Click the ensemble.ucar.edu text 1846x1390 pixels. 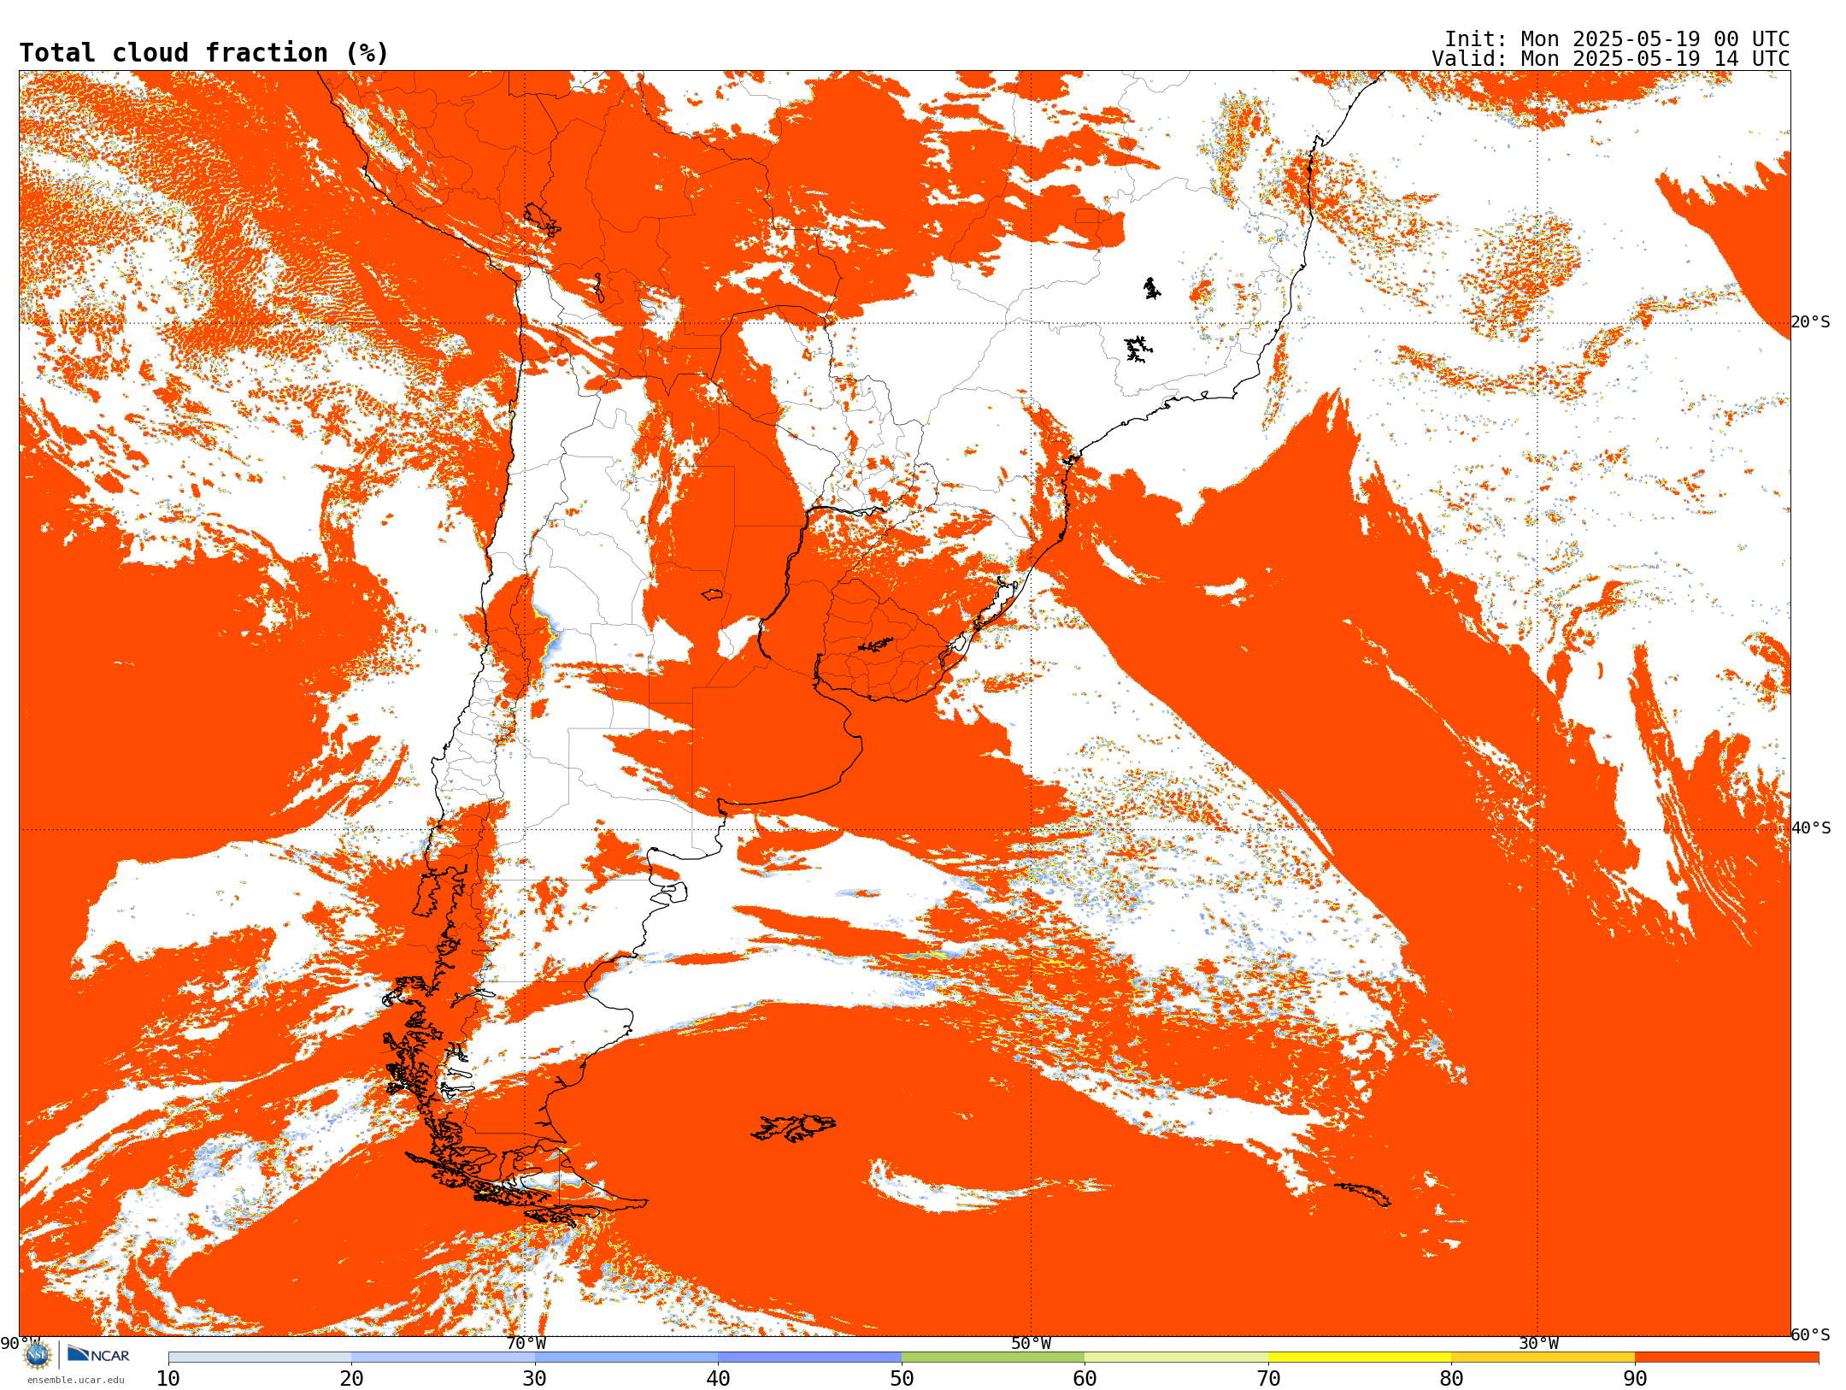click(x=75, y=1380)
